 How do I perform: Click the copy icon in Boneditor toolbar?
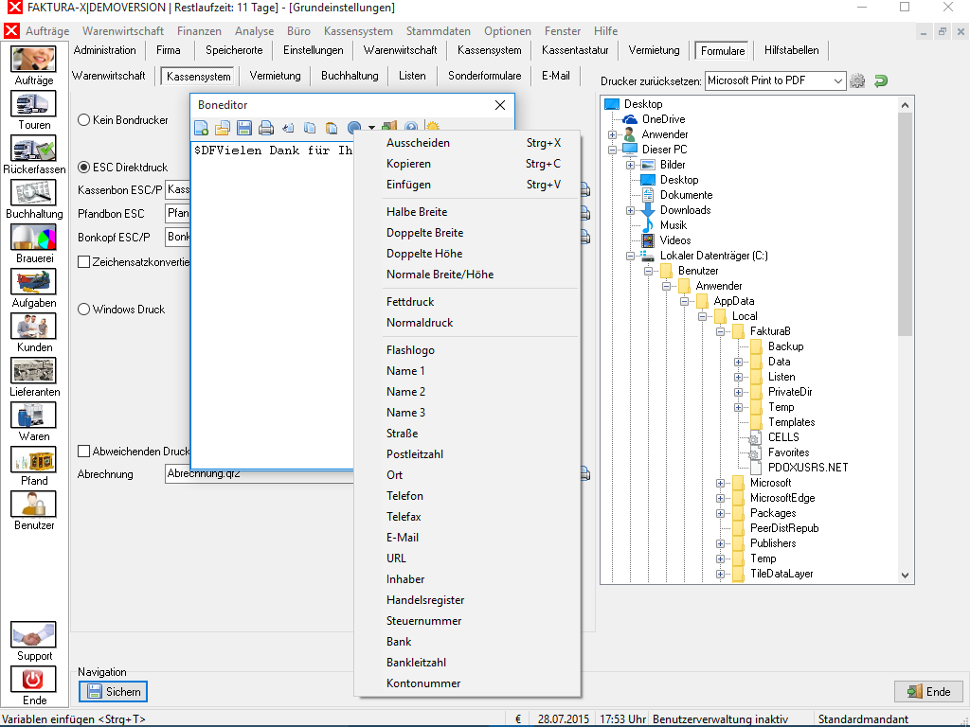click(x=310, y=128)
